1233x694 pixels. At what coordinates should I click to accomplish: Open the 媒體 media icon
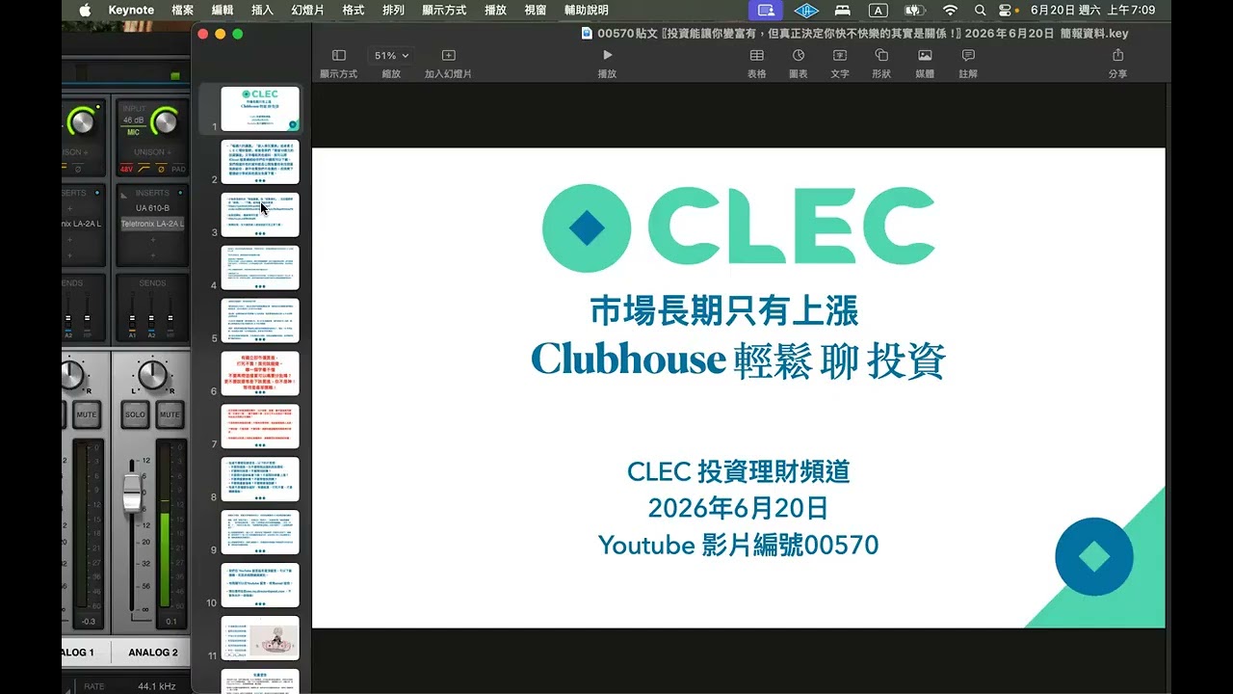pyautogui.click(x=925, y=56)
